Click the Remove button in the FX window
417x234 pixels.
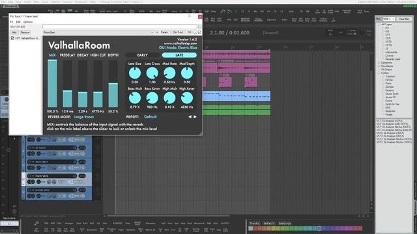click(25, 32)
